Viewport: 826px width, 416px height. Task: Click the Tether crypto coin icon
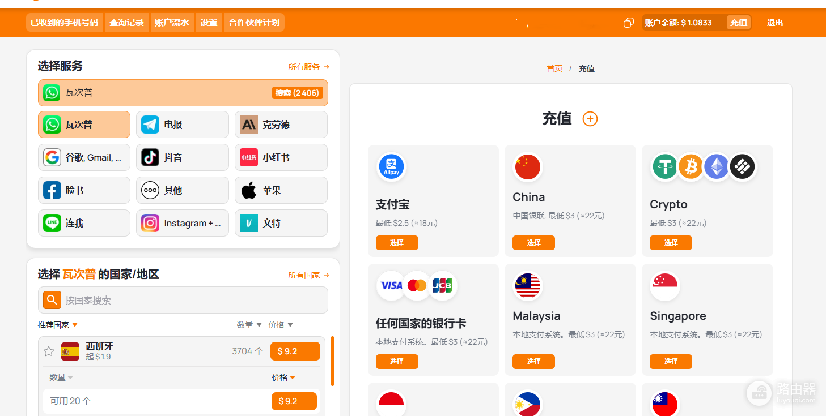(x=665, y=168)
